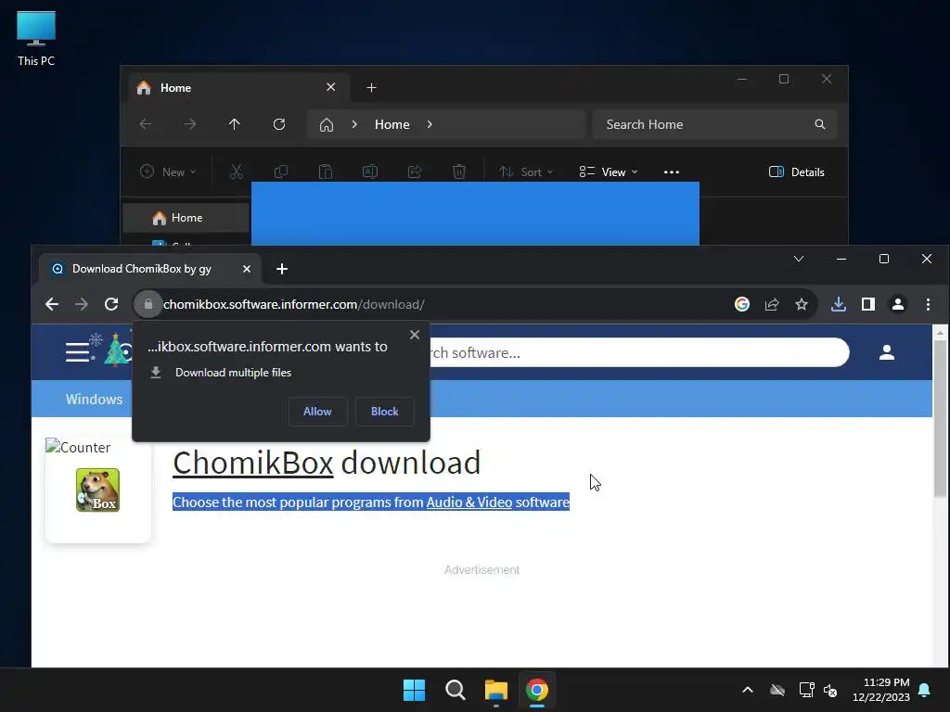The width and height of the screenshot is (950, 712).
Task: Go forward in Chrome
Action: coord(82,304)
